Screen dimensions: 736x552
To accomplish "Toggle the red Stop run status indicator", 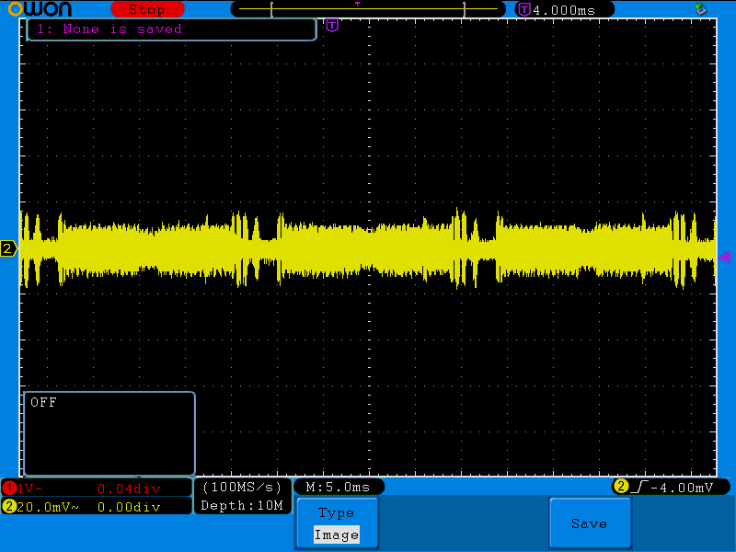I will pos(145,9).
